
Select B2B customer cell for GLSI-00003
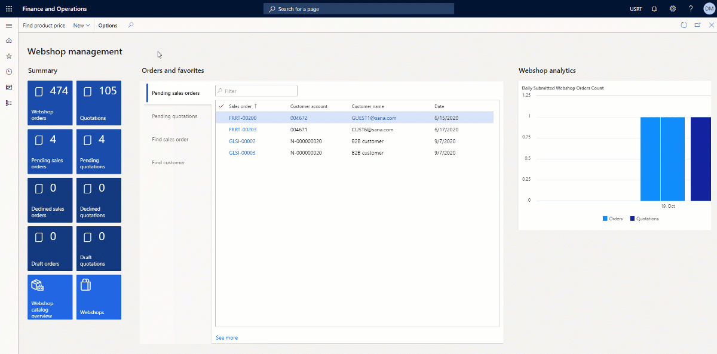click(x=367, y=153)
